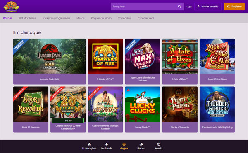Click the Ajuda label in bottom bar
248x153 pixels.
coord(159,148)
